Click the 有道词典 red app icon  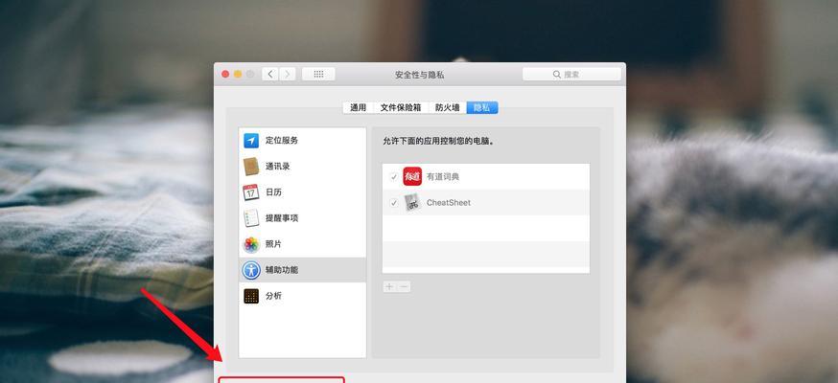pyautogui.click(x=412, y=176)
